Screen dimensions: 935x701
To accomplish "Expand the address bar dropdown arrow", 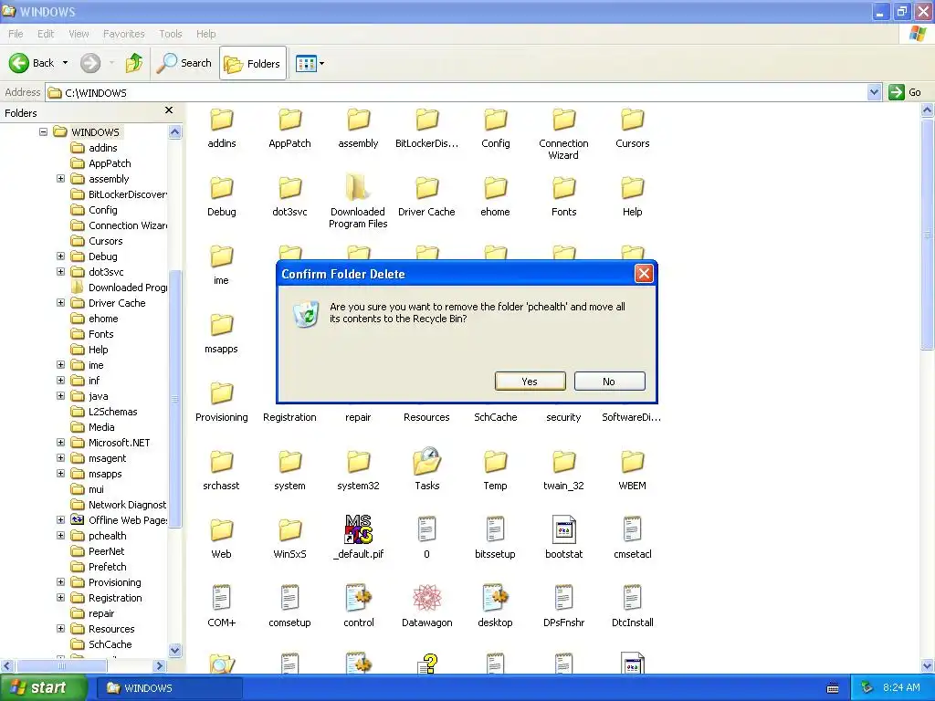I will 874,92.
